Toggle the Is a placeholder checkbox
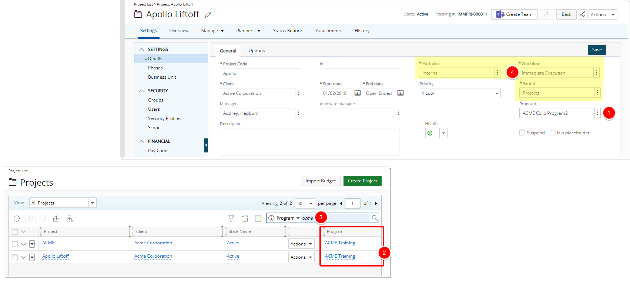 coord(553,133)
